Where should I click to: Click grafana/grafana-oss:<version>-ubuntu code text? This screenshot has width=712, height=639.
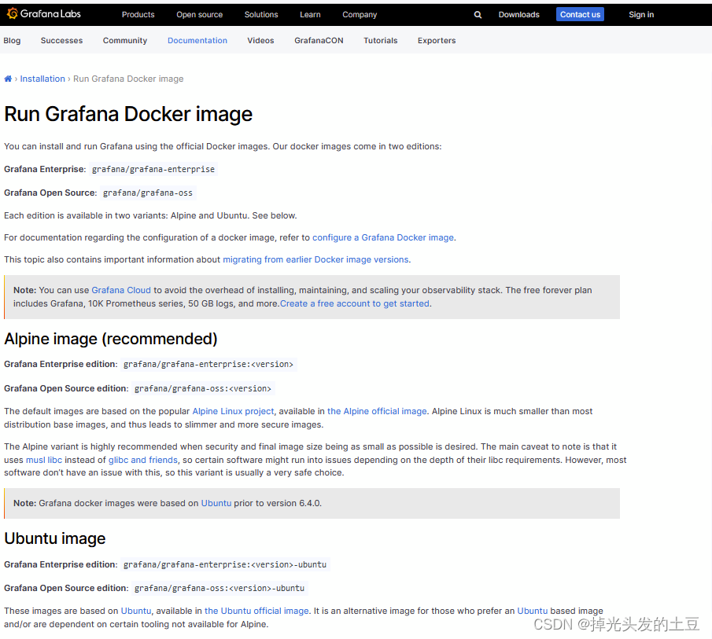click(220, 588)
